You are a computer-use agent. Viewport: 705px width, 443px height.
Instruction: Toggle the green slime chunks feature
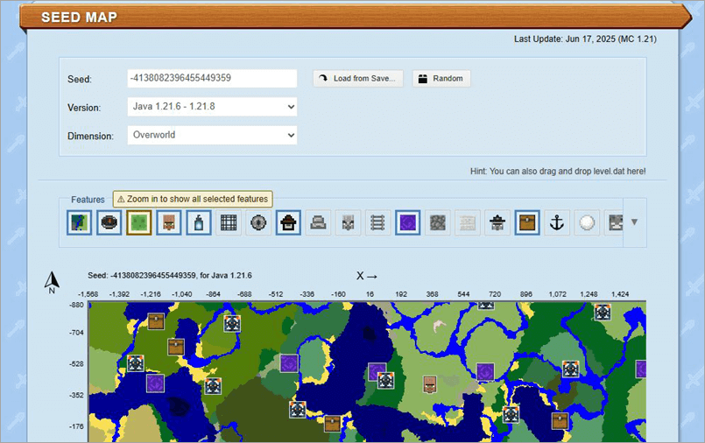[x=139, y=222]
